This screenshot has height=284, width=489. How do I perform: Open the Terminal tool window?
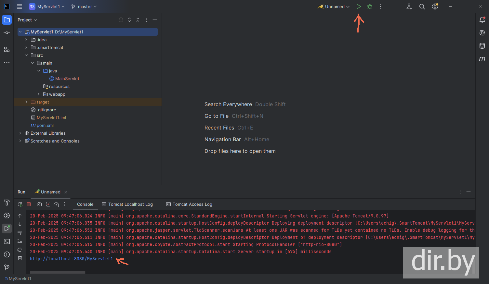tap(7, 241)
